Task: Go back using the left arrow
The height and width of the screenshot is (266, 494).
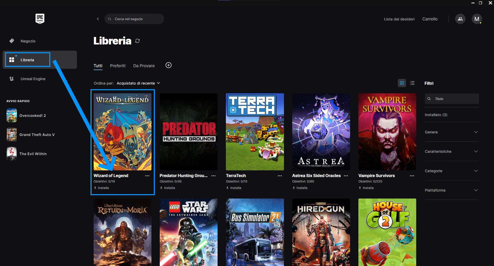Action: [x=98, y=19]
